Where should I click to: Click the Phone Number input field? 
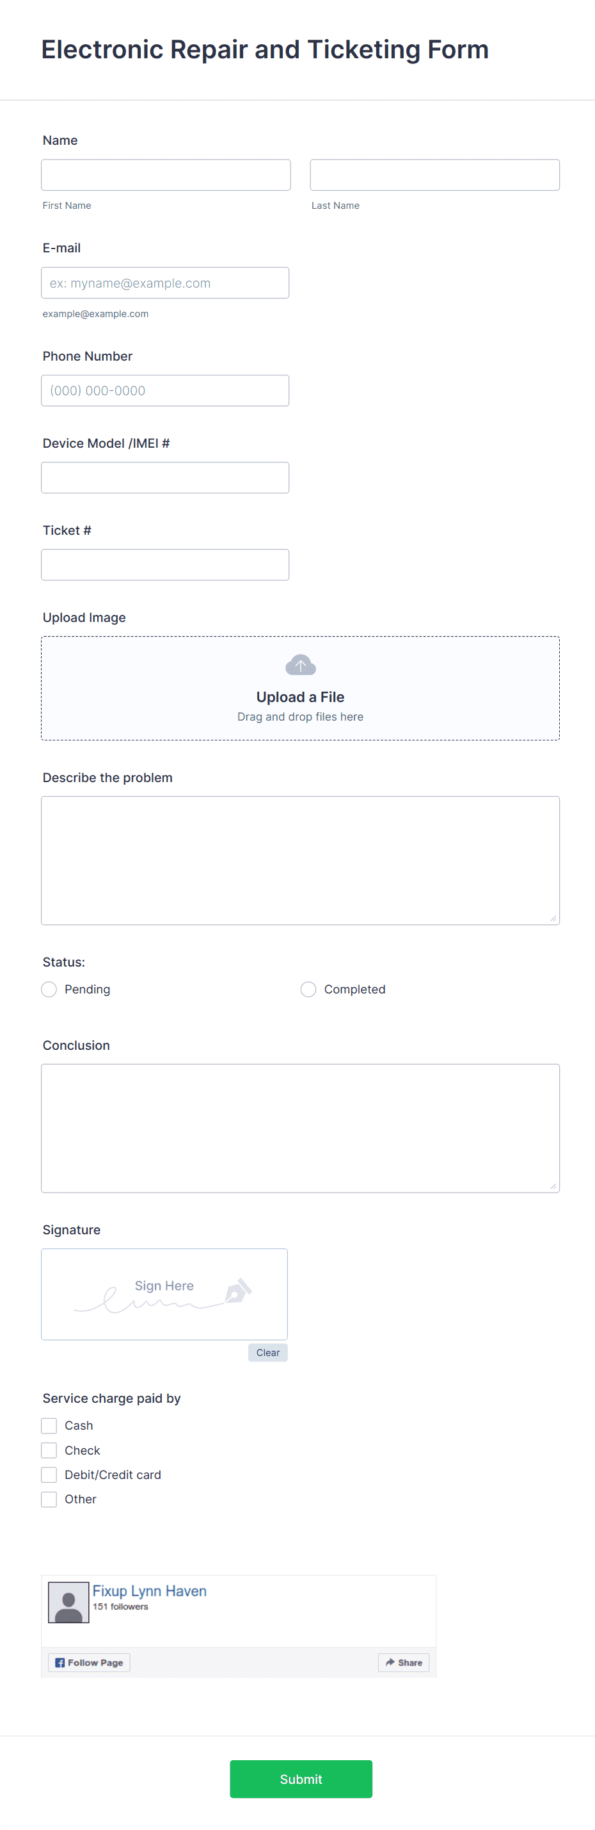point(165,390)
